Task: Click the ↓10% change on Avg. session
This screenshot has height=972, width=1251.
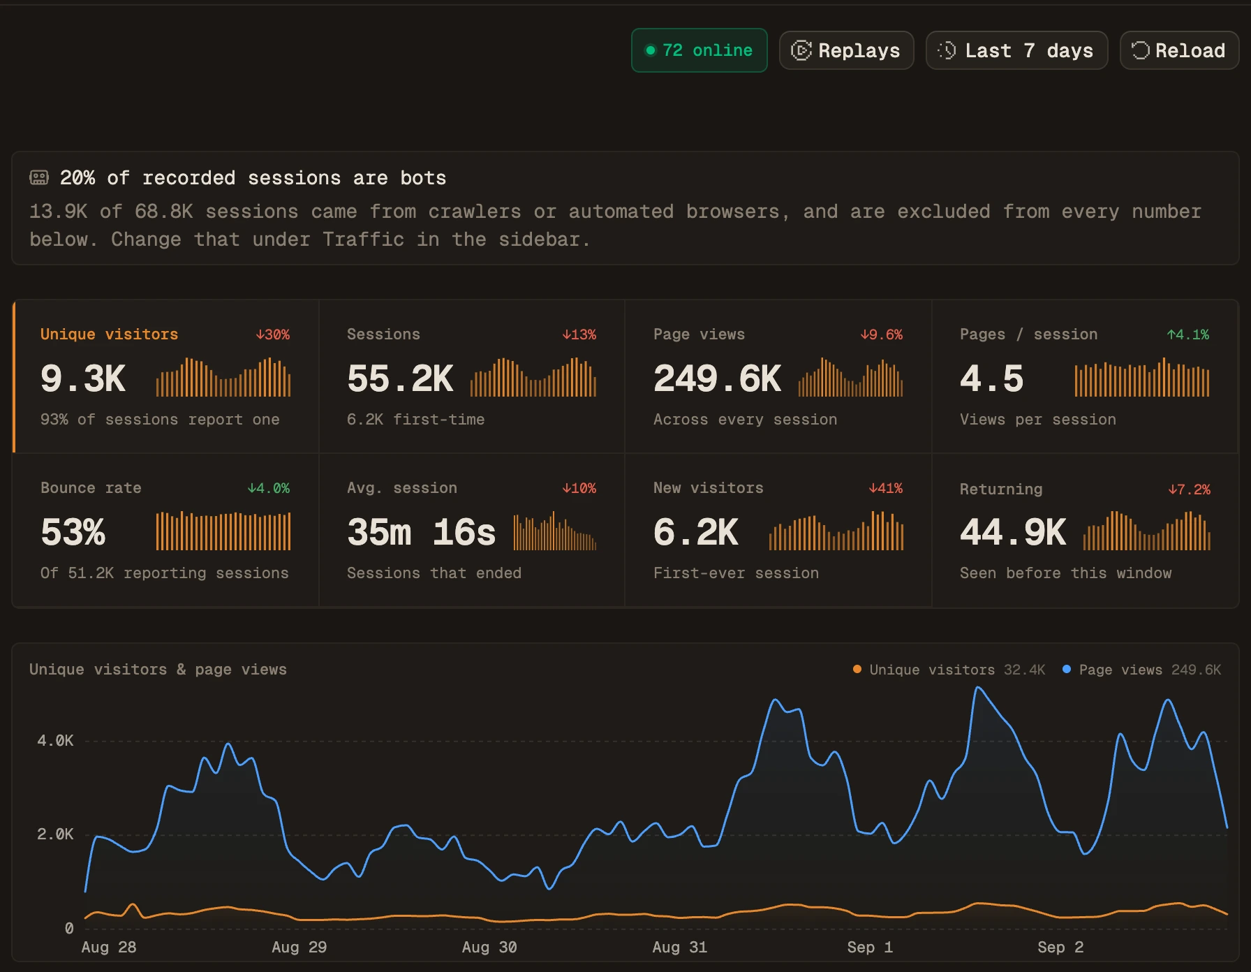Action: 579,488
